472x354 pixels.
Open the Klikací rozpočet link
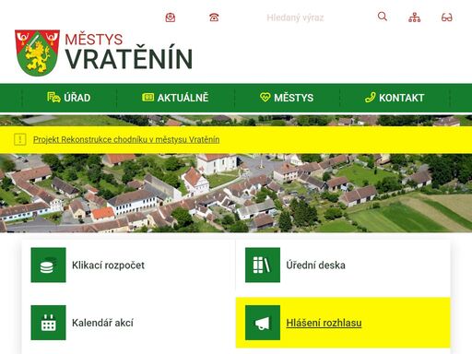pos(108,265)
